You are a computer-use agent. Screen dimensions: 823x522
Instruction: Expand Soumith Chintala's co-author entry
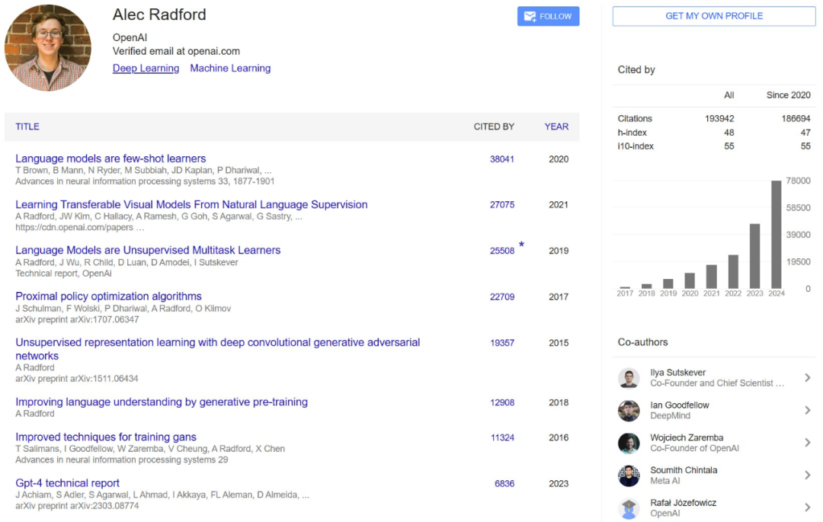coord(807,475)
